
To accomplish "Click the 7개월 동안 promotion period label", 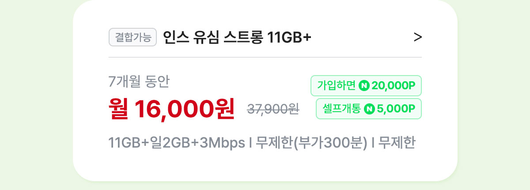I will click(139, 82).
